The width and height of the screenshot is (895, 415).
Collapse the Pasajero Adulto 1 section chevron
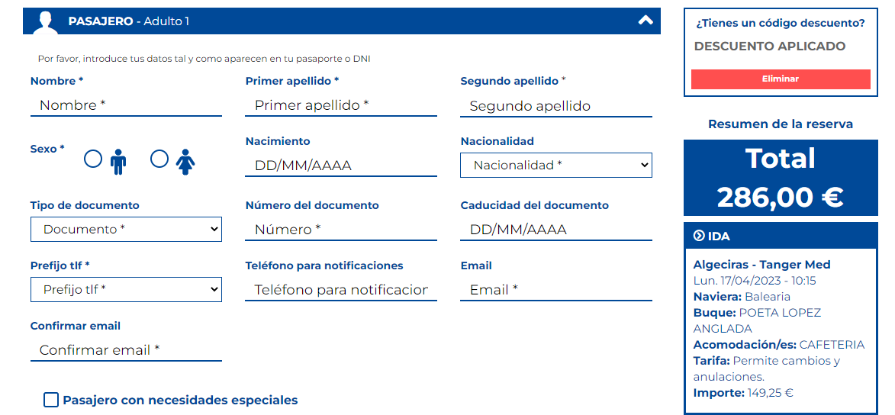coord(645,21)
